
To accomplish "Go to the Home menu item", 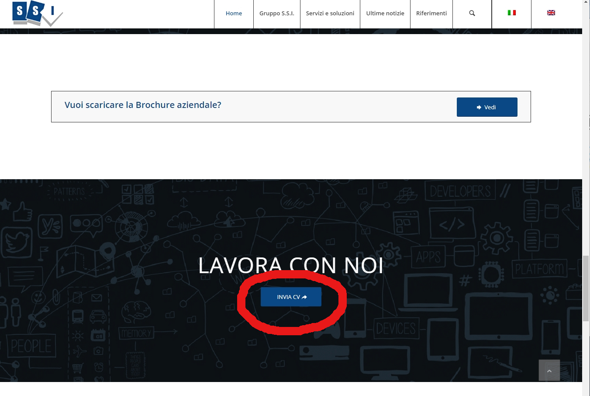I will (234, 14).
